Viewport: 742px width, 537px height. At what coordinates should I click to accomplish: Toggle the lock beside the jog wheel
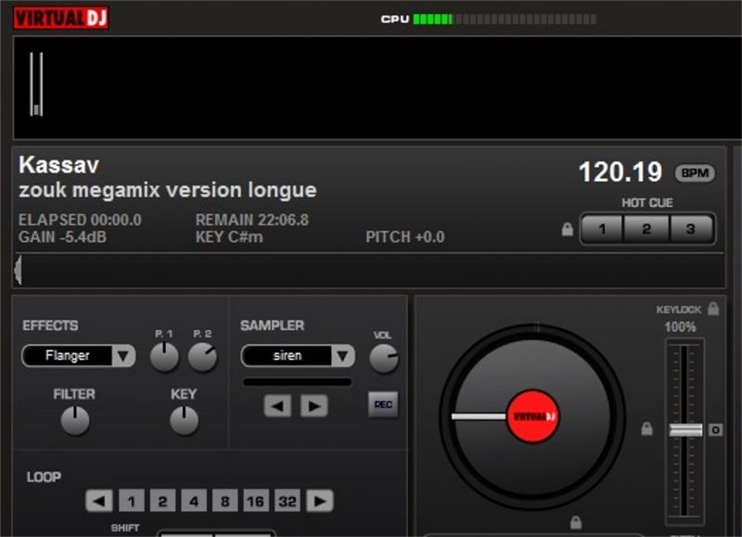(646, 428)
